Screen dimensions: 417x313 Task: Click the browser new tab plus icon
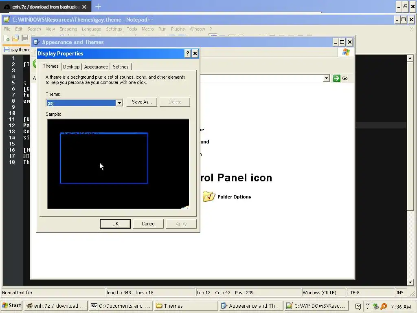[x=98, y=7]
